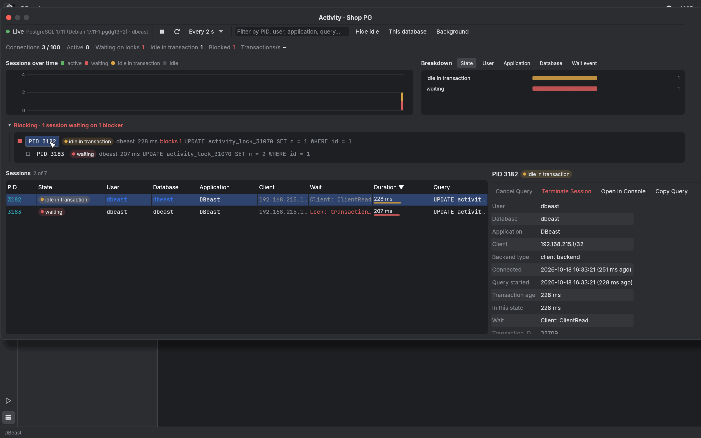
Task: Click the Lock: transaction wait cell
Action: [340, 212]
